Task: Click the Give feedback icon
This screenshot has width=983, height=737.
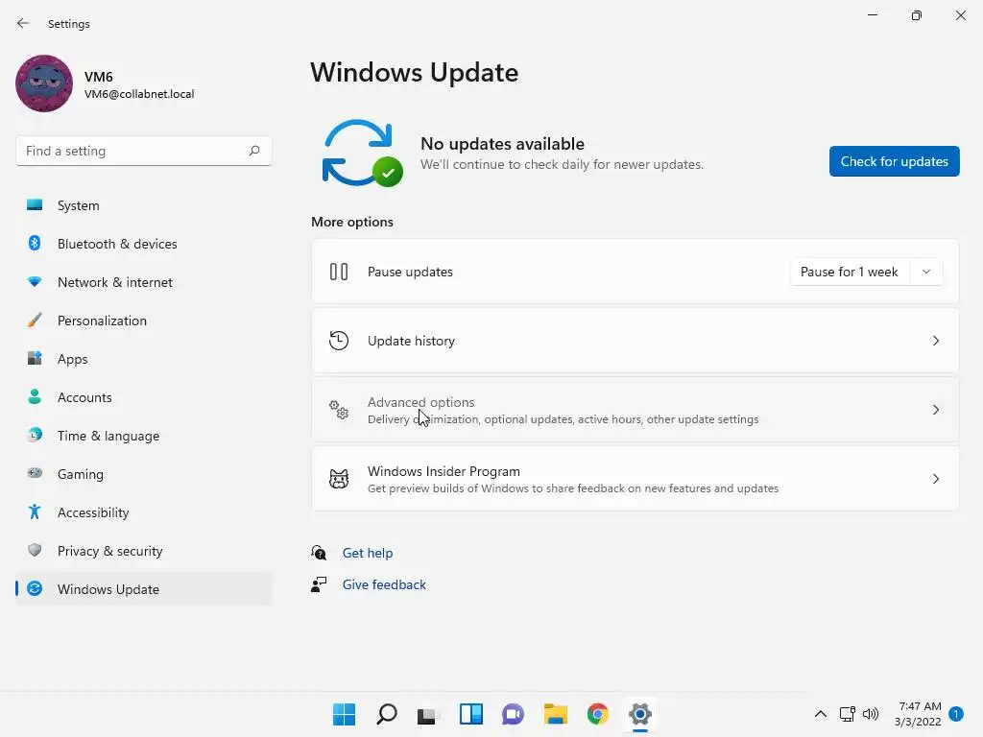Action: (x=319, y=584)
